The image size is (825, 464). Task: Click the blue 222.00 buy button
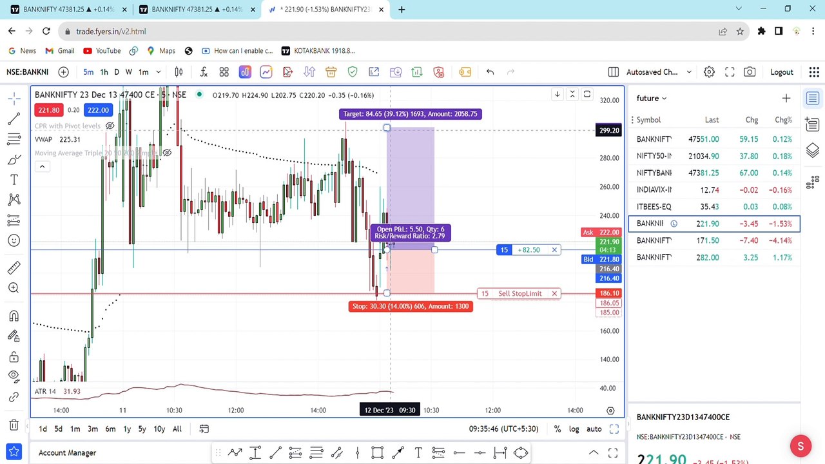[98, 110]
